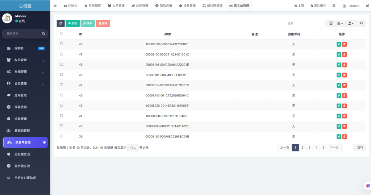The image size is (371, 195).
Task: Click the red 删除 toolbar button
Action: pyautogui.click(x=103, y=23)
